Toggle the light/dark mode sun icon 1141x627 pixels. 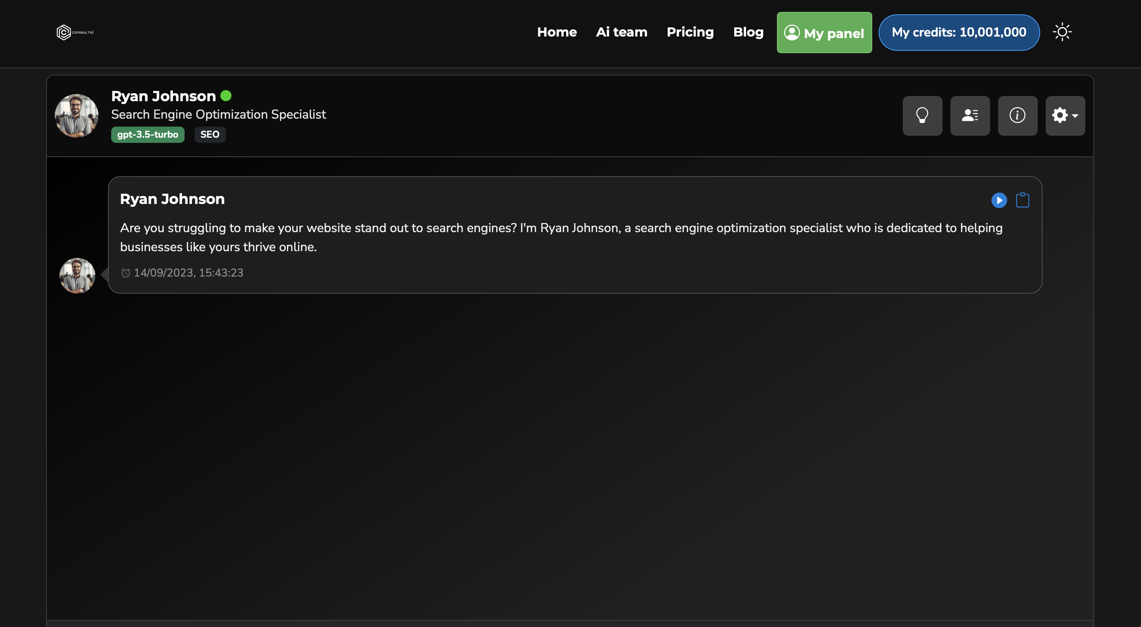point(1062,32)
